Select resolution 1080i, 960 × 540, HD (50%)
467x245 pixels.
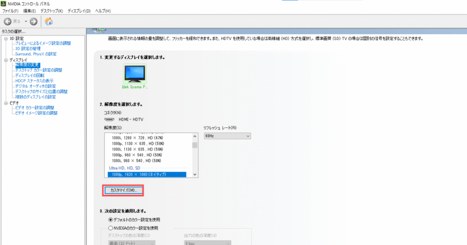(136, 161)
